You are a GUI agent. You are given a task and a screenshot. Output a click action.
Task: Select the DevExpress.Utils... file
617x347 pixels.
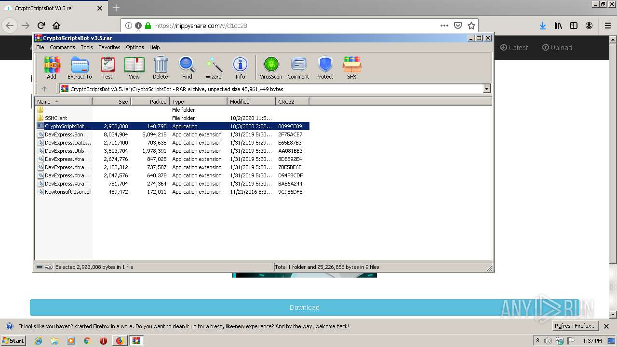pyautogui.click(x=172, y=151)
